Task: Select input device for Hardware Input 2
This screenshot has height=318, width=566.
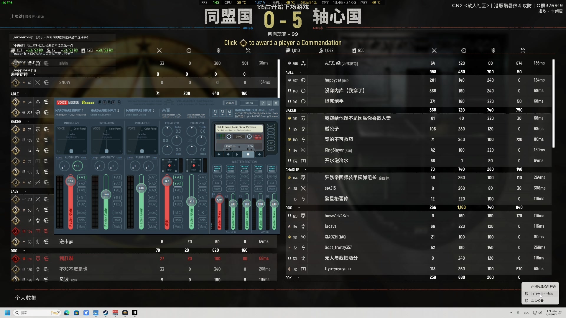Action: pyautogui.click(x=101, y=115)
